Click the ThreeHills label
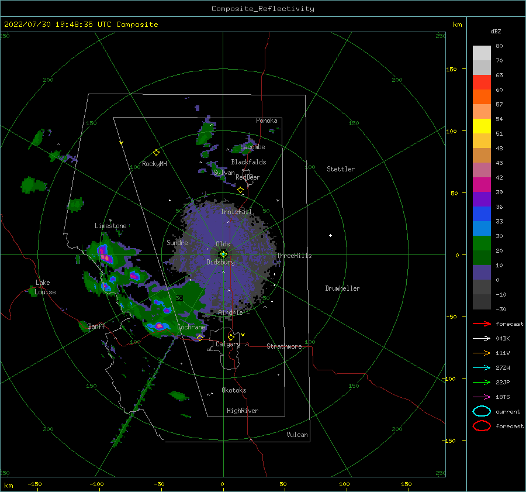The image size is (526, 492). pyautogui.click(x=294, y=256)
